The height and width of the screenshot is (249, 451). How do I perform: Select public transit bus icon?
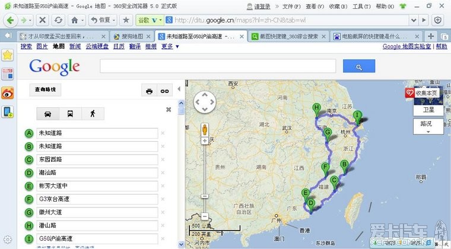70,114
